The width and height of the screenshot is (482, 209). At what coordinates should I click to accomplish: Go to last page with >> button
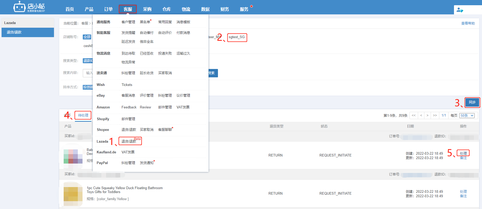coord(435,115)
